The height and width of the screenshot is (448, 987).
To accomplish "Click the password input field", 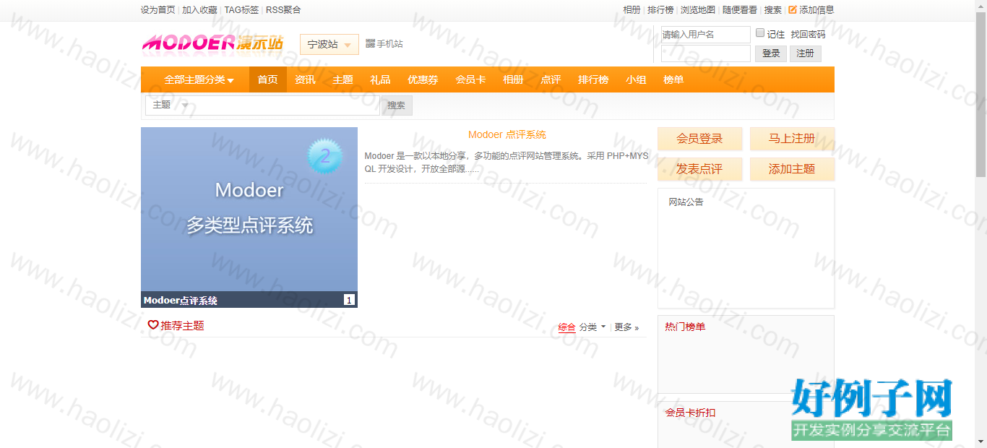I will (706, 53).
